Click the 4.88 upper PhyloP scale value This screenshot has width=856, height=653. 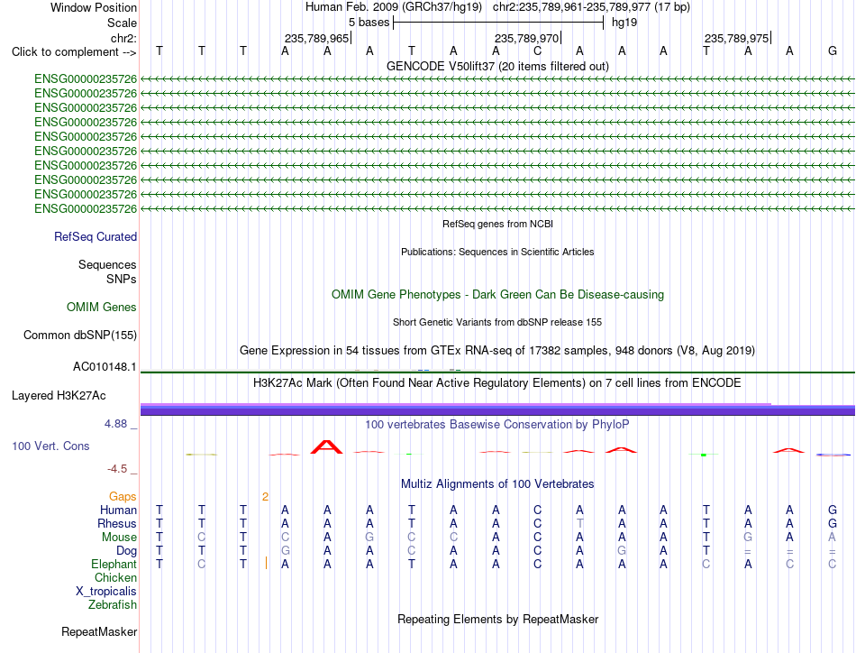coord(115,424)
